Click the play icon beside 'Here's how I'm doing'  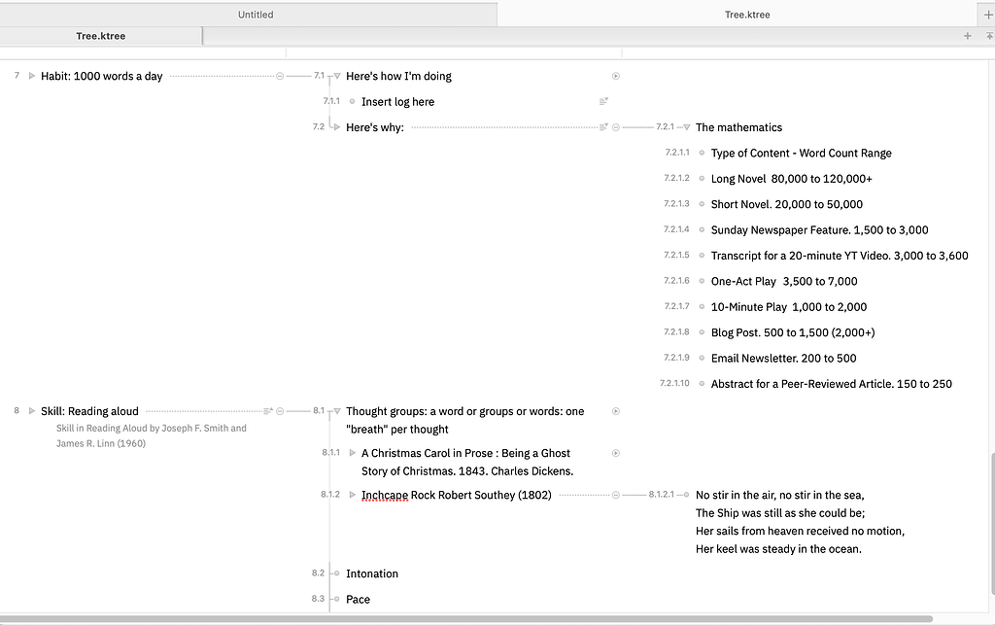click(x=616, y=76)
